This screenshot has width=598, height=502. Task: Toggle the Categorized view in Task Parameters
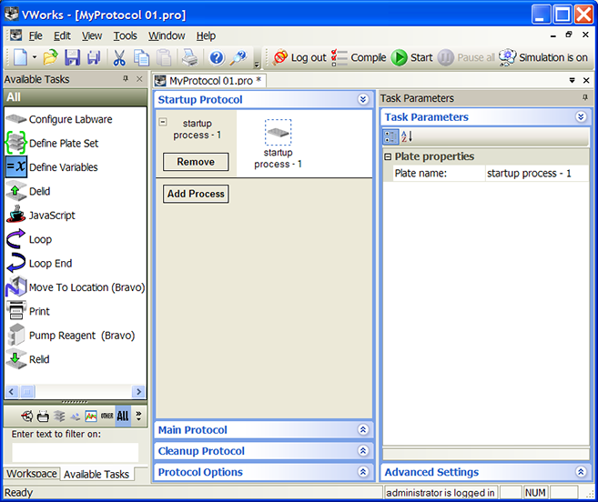click(x=390, y=136)
